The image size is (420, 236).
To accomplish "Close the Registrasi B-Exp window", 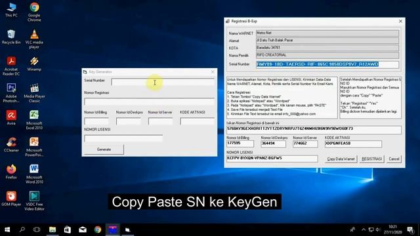I will 400,21.
